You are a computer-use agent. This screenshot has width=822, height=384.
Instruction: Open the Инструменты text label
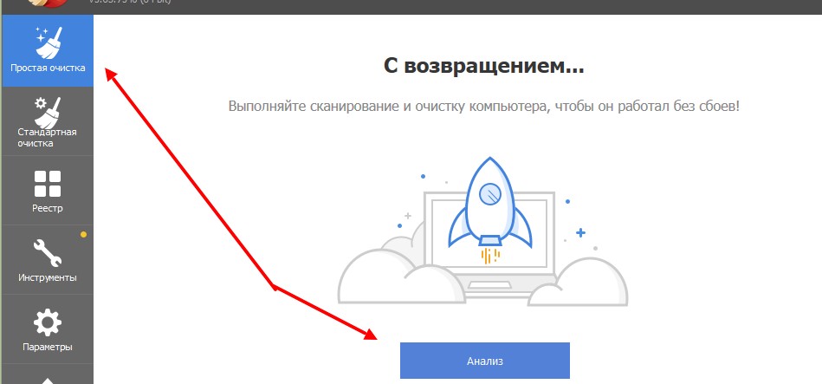pyautogui.click(x=47, y=277)
